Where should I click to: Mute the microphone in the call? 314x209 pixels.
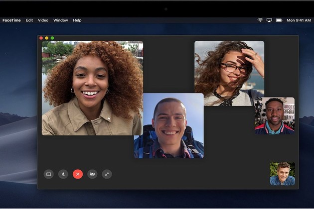click(x=63, y=174)
